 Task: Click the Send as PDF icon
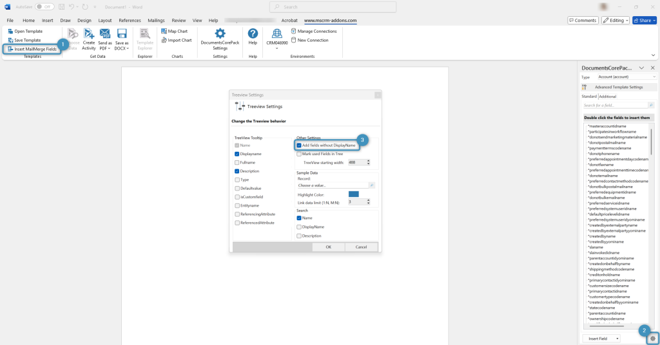(105, 33)
